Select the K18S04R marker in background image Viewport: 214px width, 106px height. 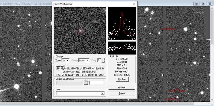(x=172, y=100)
